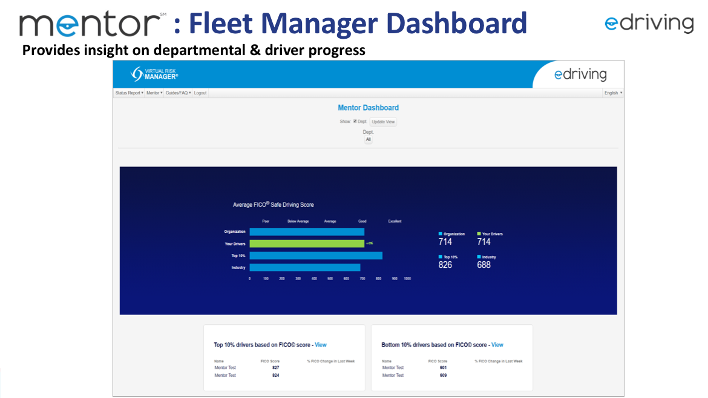
Task: Click the Excellent rating label
Action: pos(395,221)
